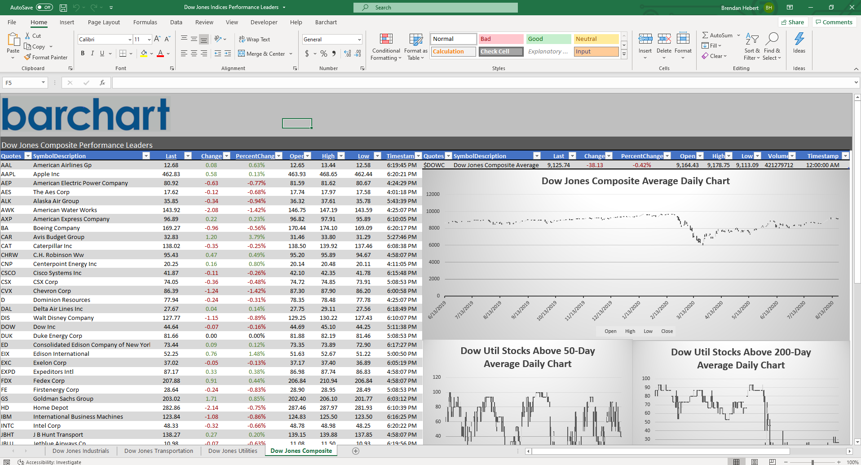861x465 pixels.
Task: Expand the cell Styles gallery
Action: [x=624, y=54]
